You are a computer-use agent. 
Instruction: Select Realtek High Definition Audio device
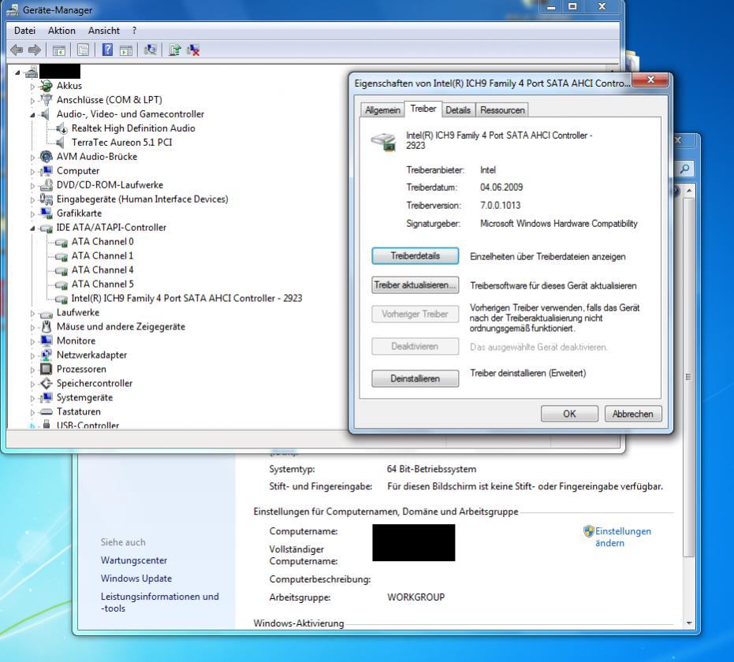coord(133,128)
